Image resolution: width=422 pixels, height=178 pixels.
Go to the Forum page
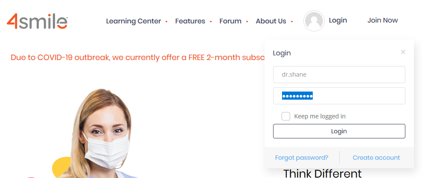pyautogui.click(x=230, y=21)
